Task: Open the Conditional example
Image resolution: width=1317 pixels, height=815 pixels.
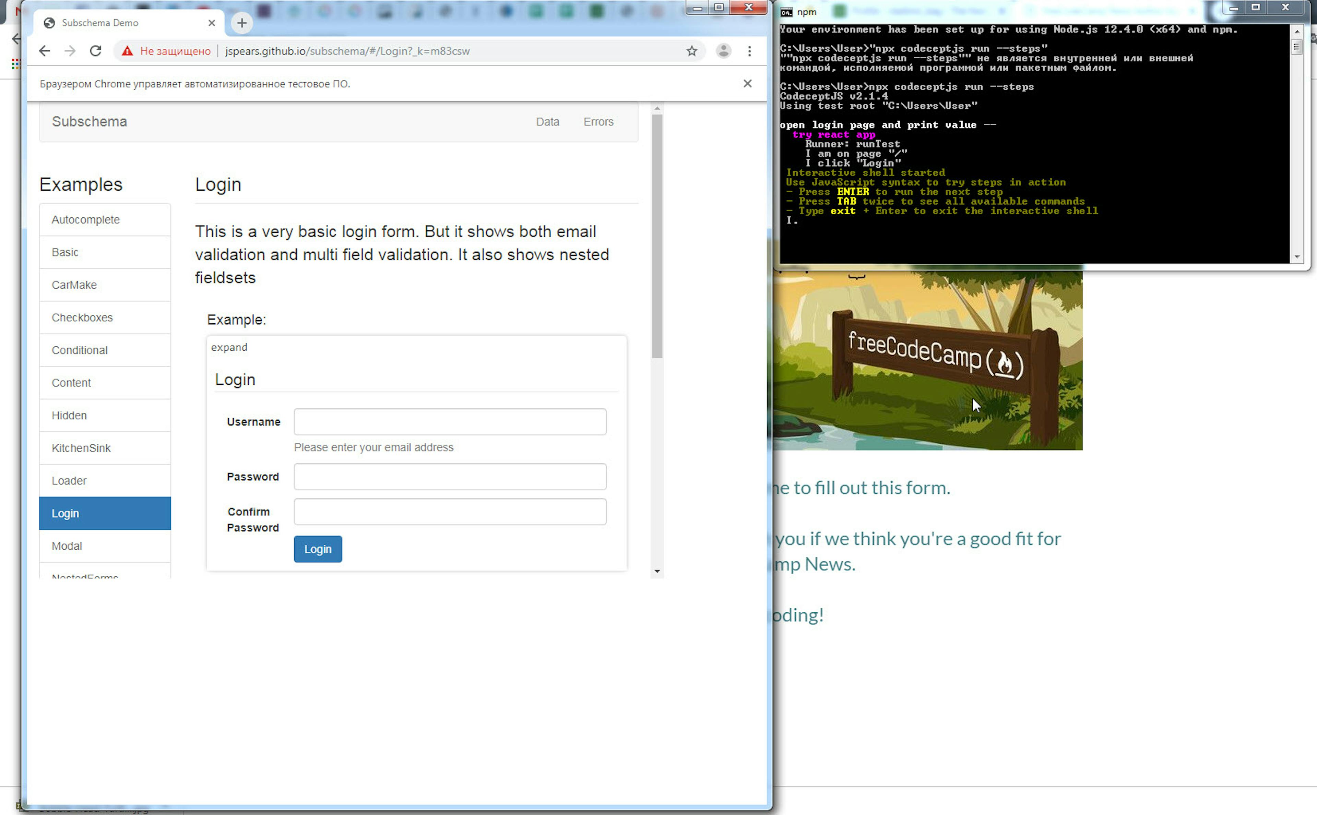Action: (x=105, y=350)
